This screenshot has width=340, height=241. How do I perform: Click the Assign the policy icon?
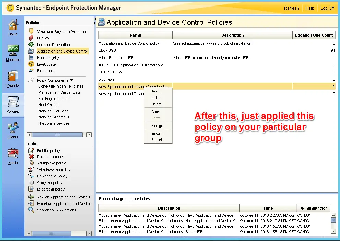(x=31, y=163)
